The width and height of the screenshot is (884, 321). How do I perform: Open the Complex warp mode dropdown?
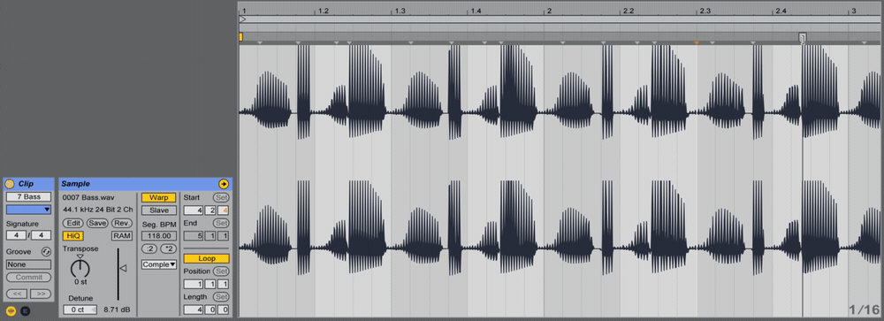click(159, 264)
